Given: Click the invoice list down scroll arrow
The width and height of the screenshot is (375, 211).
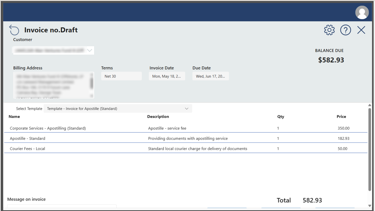Looking at the screenshot, I should tap(370, 206).
